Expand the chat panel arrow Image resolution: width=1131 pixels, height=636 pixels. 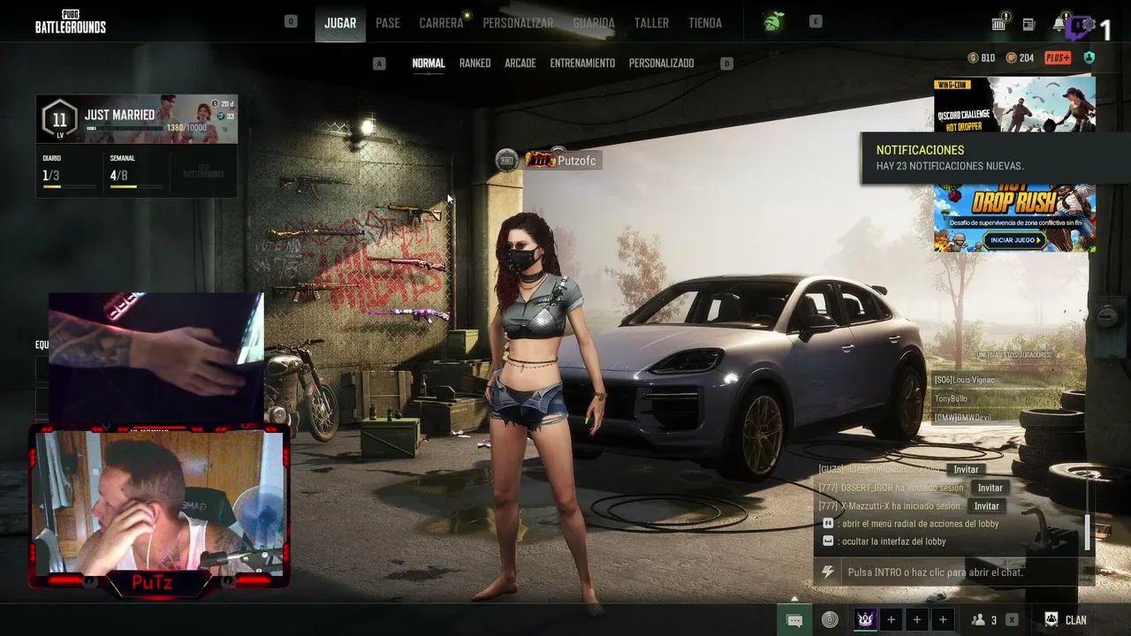[x=794, y=599]
